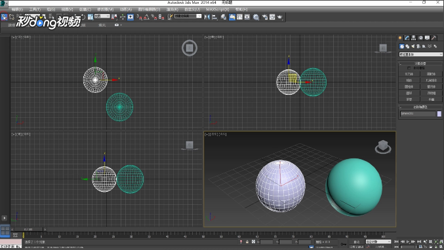Image resolution: width=444 pixels, height=250 pixels.
Task: Open the 编辑(E) menu
Action: pyautogui.click(x=17, y=9)
